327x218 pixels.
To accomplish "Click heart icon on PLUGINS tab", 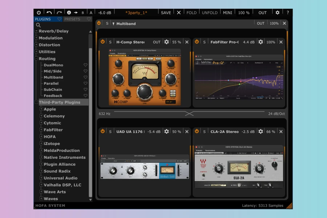I will pos(60,19).
